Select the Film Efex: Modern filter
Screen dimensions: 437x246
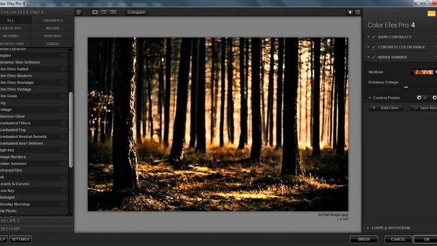tap(33, 76)
